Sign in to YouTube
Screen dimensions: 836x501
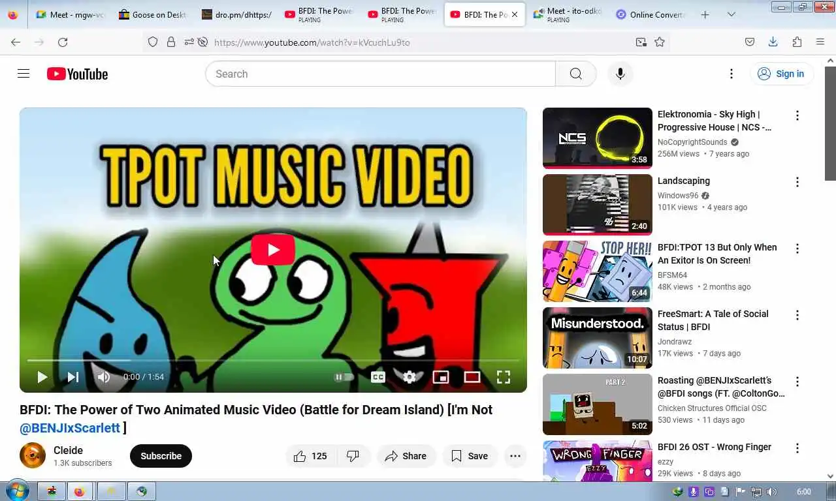pyautogui.click(x=781, y=74)
